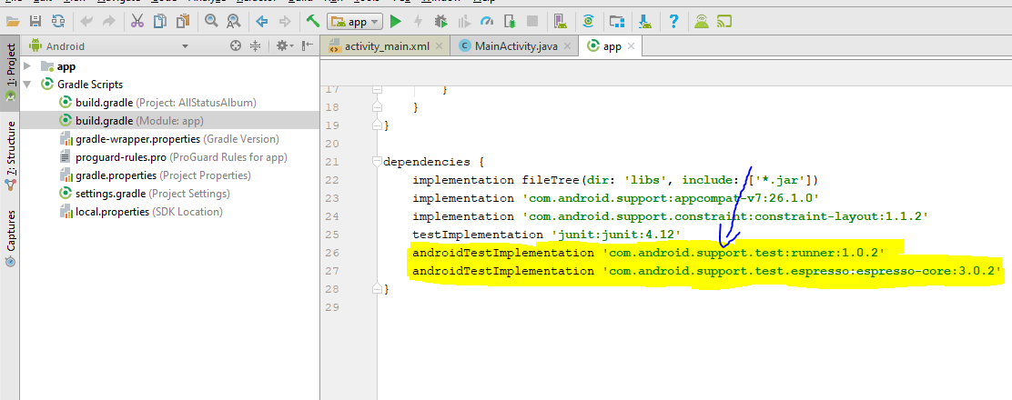Click the fold end marker at line 28

[x=378, y=288]
